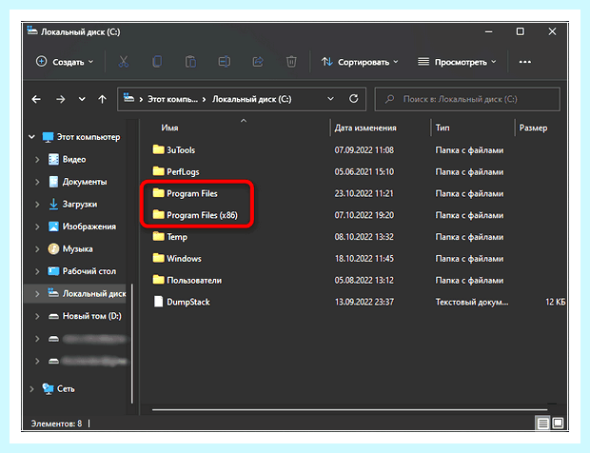Screen dimensions: 590x453
Task: Open recent locations dropdown chevron
Action: point(82,99)
